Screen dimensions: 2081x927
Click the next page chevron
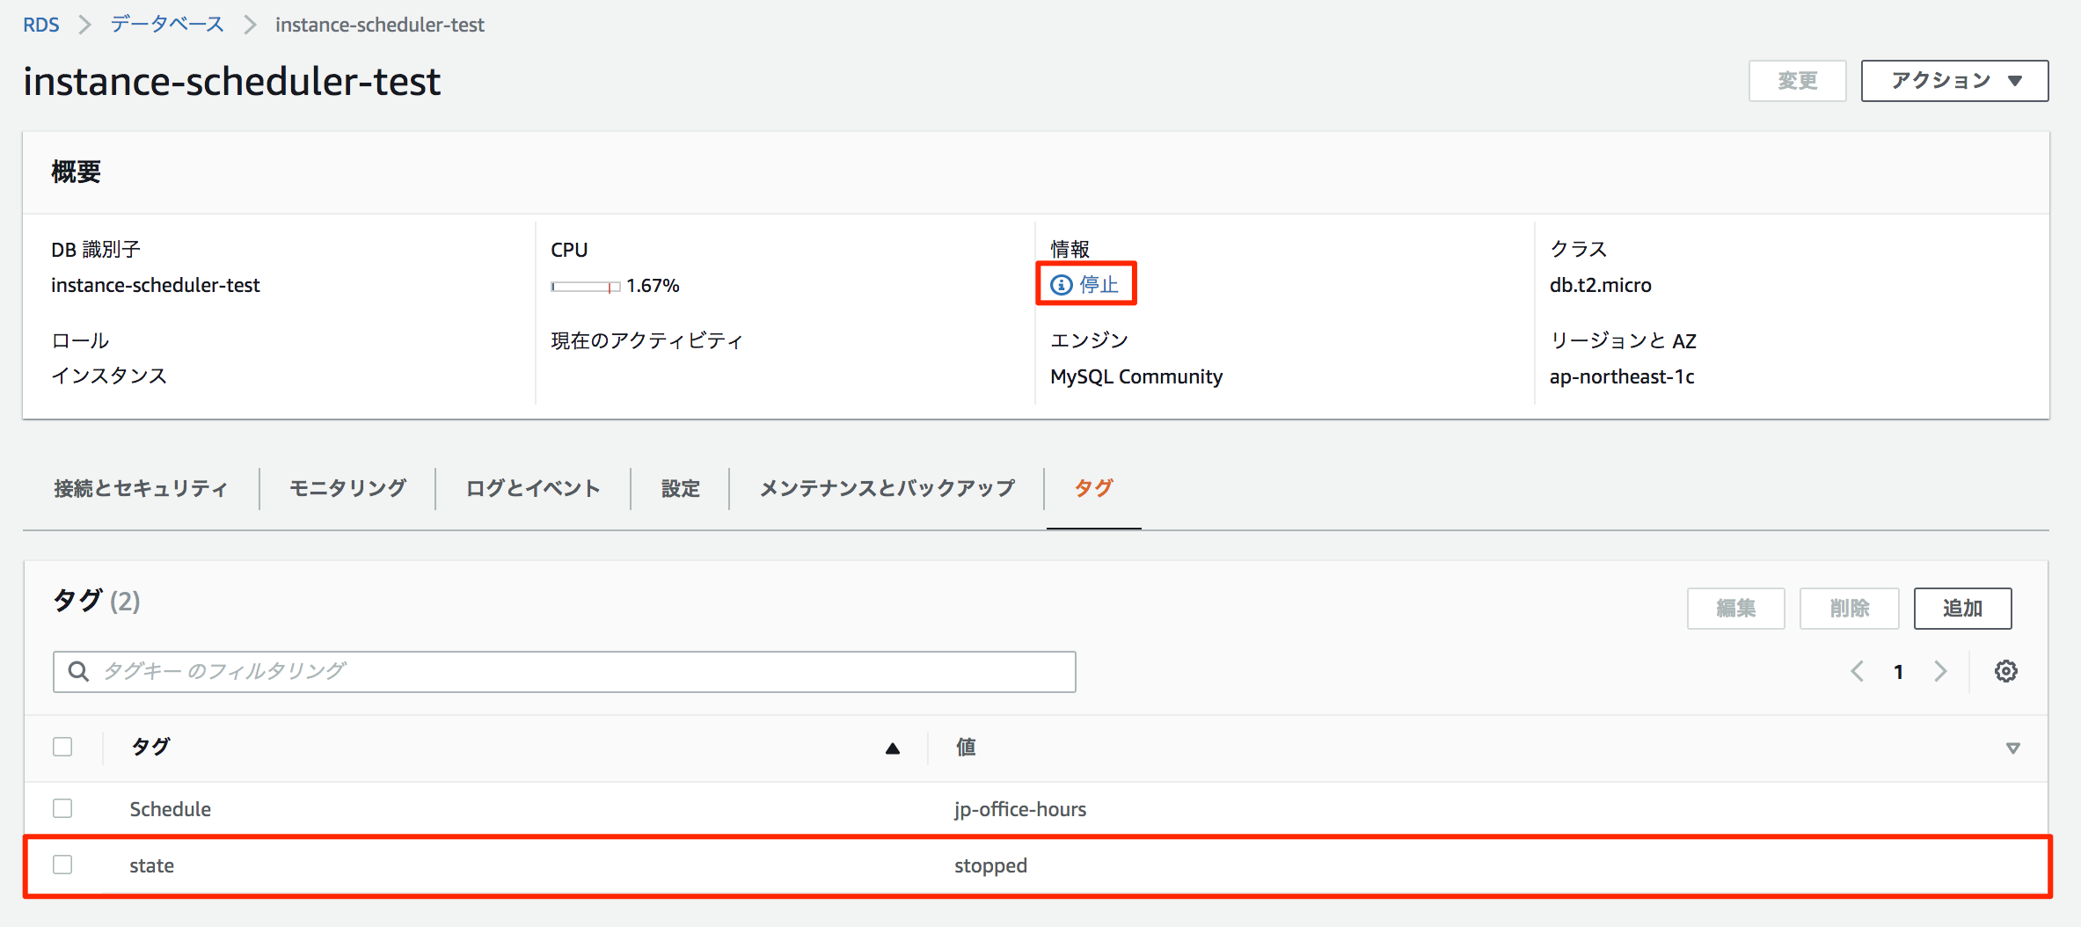1941,671
